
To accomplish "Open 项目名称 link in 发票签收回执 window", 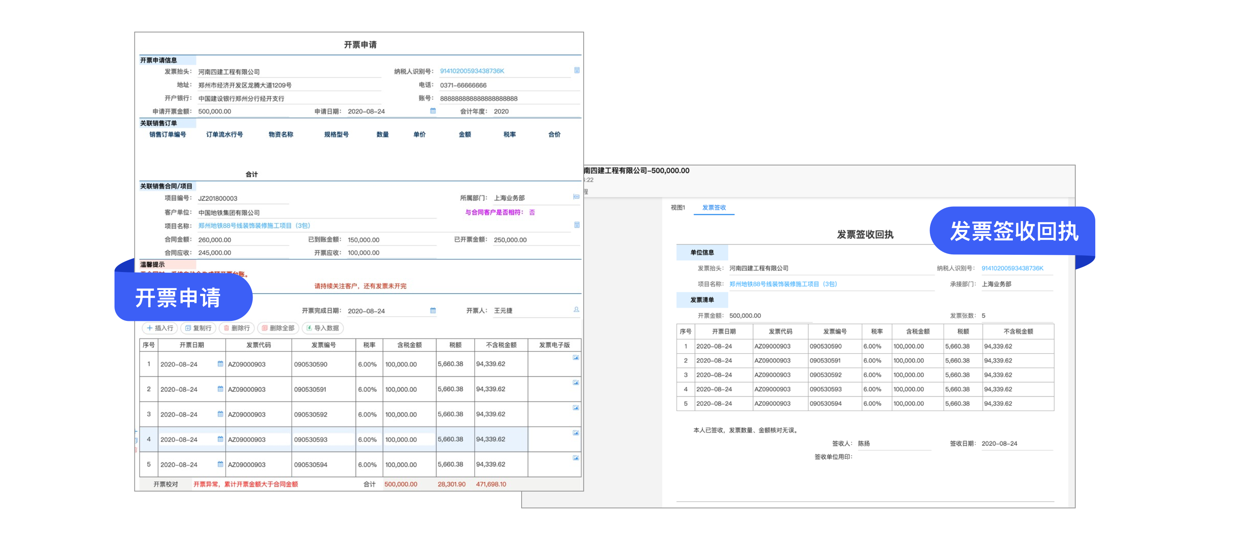I will tap(783, 284).
